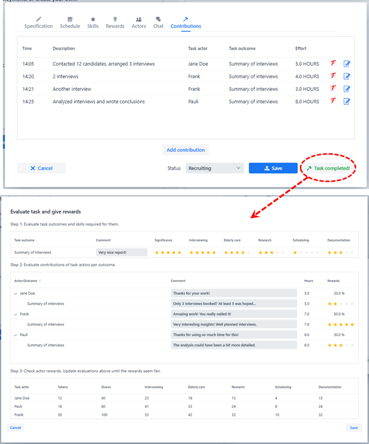Click the '5.0 HOURS' effort value

307,64
